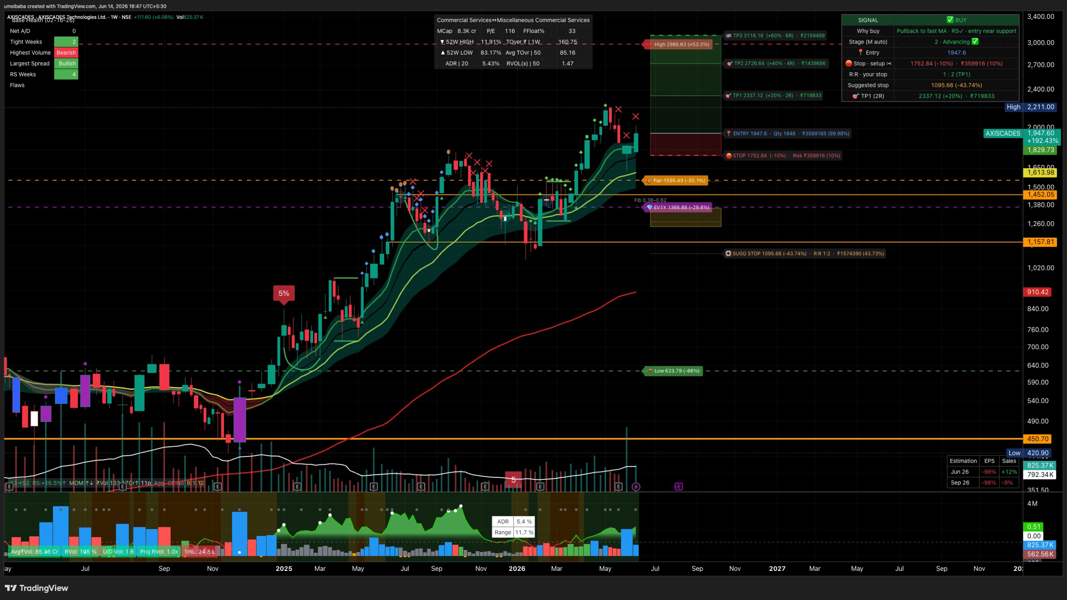Click the Sep 26 row in Estimation table
The height and width of the screenshot is (600, 1067).
(983, 482)
